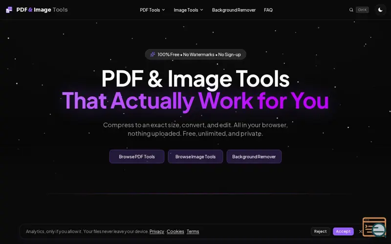Click the sparkle icon in free badge

pyautogui.click(x=152, y=54)
